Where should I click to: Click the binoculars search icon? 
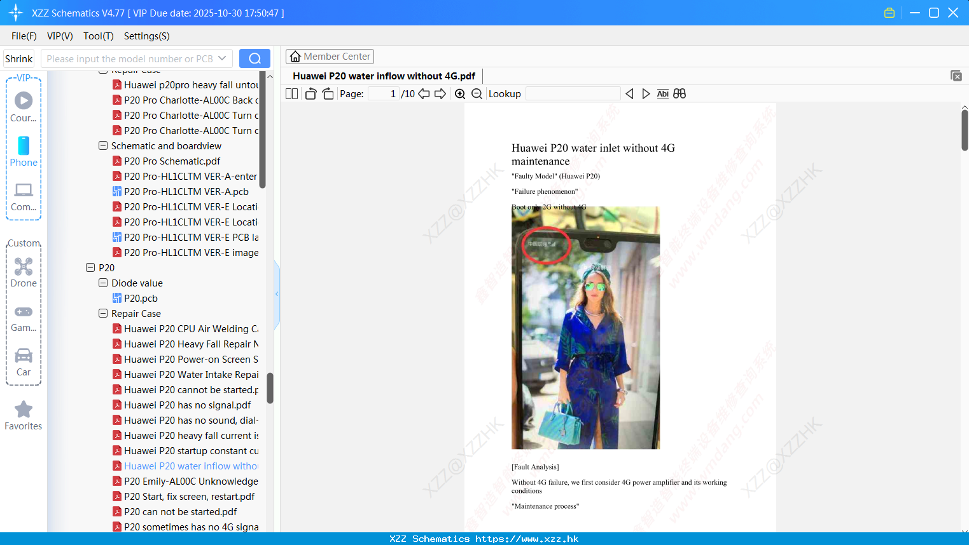tap(680, 93)
